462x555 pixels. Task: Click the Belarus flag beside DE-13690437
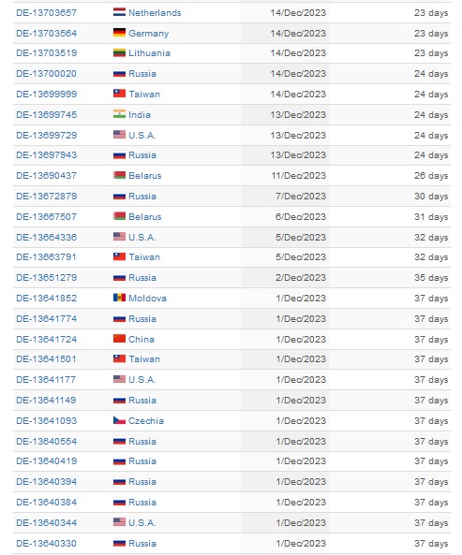click(x=119, y=175)
